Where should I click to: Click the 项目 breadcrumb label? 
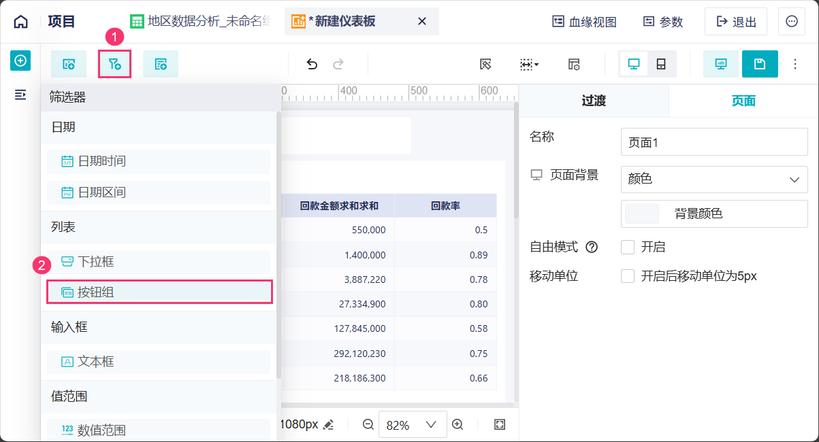(62, 22)
